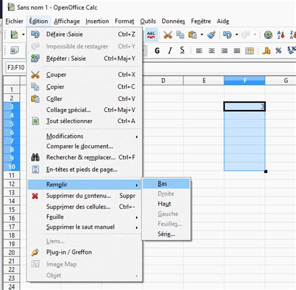Open the Aide menu
The image size is (296, 290).
(x=223, y=21)
